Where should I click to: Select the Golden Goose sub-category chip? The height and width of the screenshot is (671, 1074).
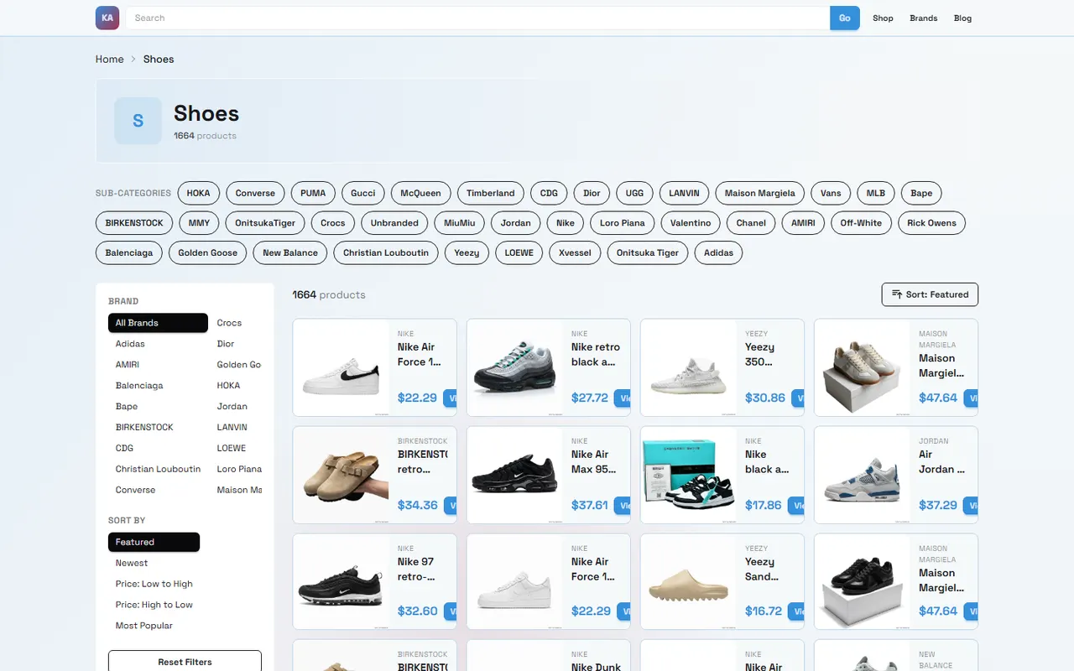click(208, 252)
